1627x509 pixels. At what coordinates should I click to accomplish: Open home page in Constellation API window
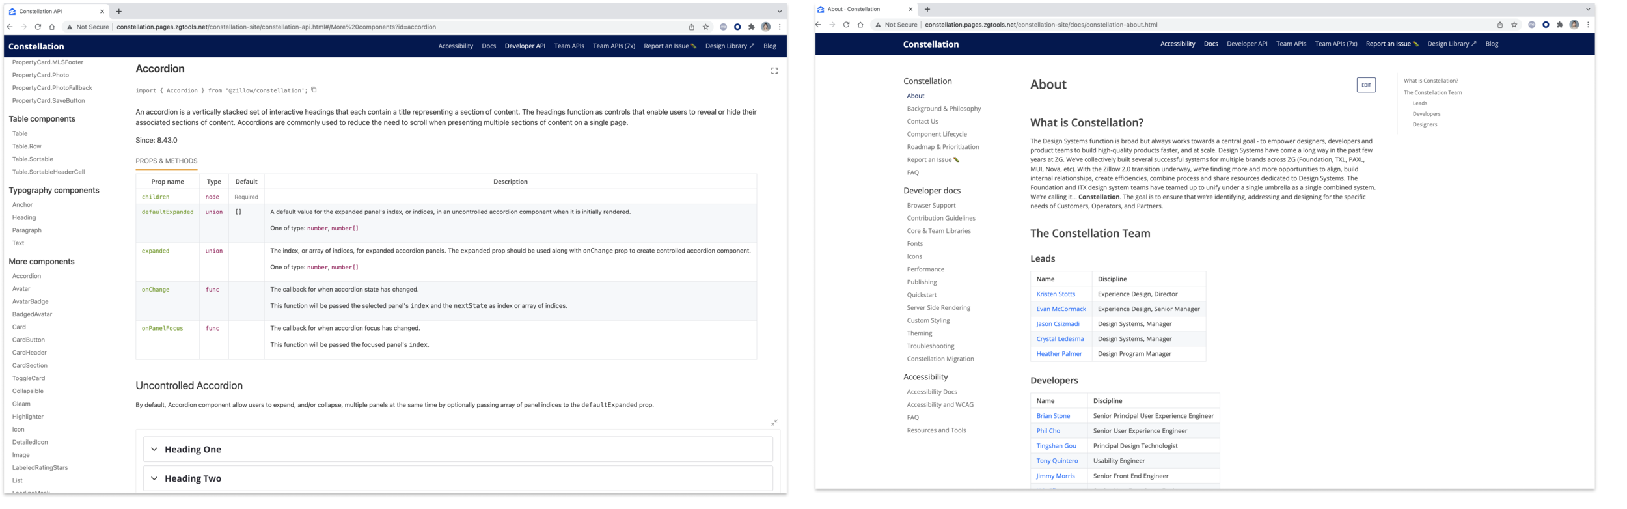tap(52, 27)
